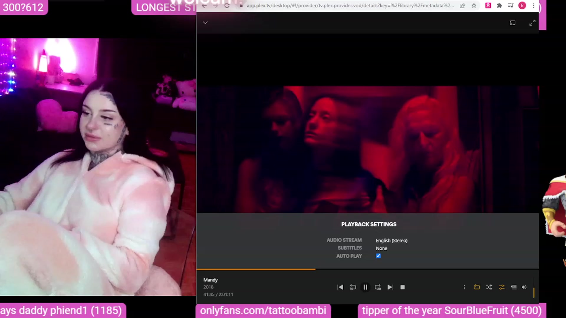Open the Audio Stream English (Stereo) dropdown

(391, 241)
